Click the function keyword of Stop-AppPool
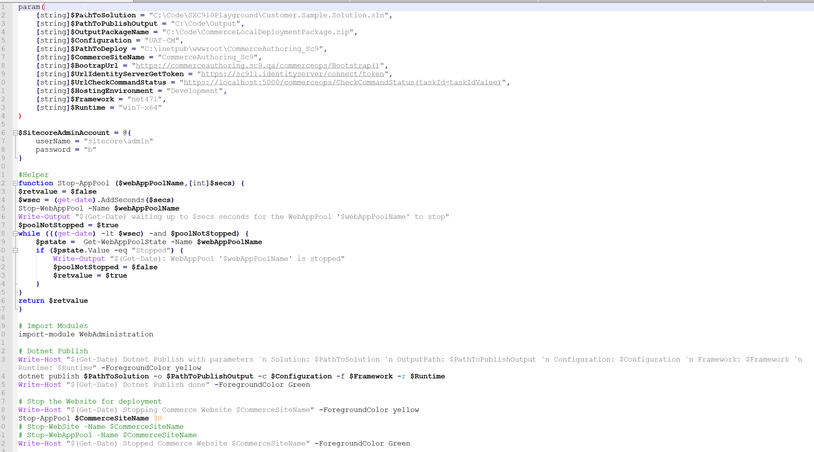 click(x=36, y=183)
